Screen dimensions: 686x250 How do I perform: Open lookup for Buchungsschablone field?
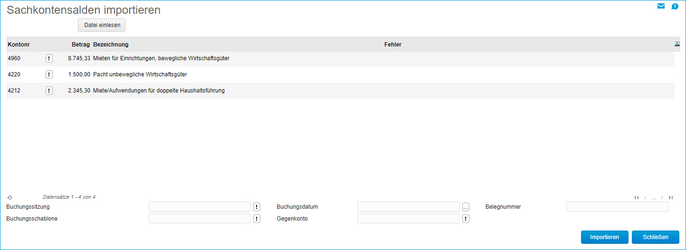[x=257, y=219]
